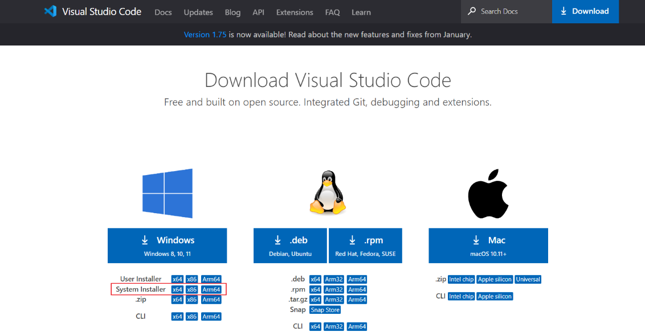Click the 'User Installer' label text
Screen dimensions: 645x336
coord(141,279)
